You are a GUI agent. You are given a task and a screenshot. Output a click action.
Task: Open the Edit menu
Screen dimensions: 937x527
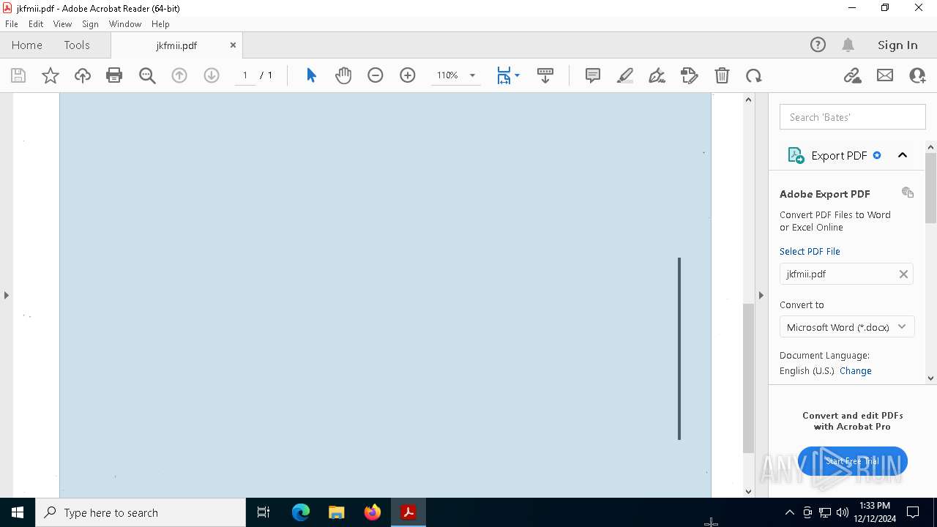click(x=36, y=24)
